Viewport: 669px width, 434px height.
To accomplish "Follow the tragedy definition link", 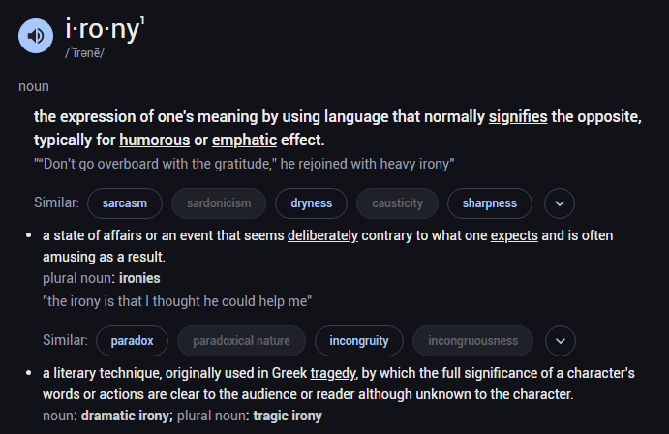I will pyautogui.click(x=333, y=373).
